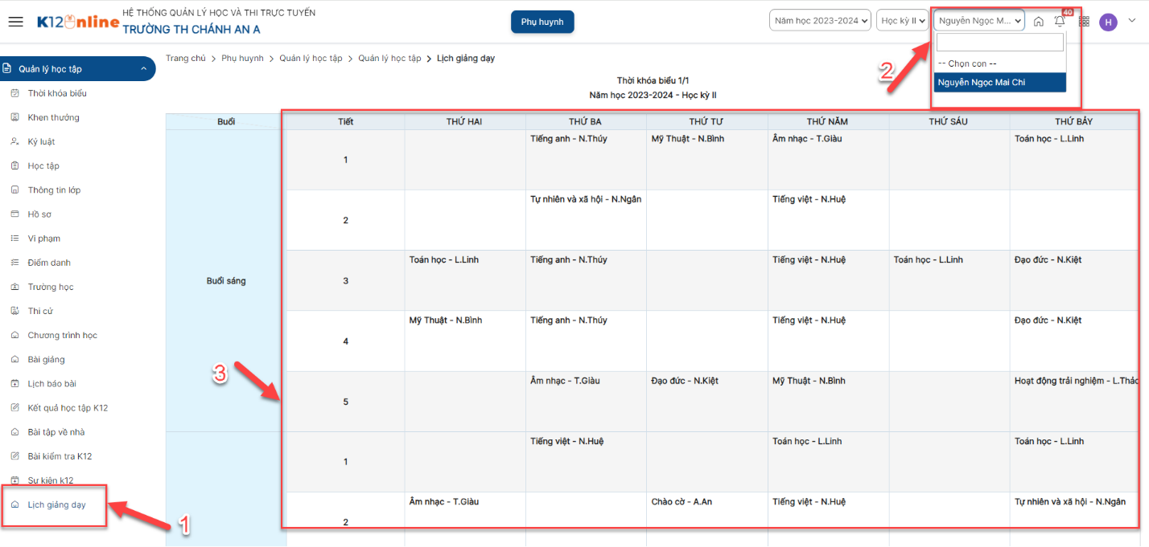Open the hamburger menu icon

[x=15, y=22]
